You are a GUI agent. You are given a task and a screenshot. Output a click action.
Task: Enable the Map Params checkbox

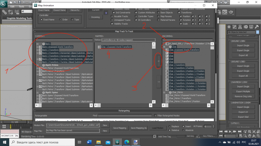pyautogui.click(x=158, y=16)
